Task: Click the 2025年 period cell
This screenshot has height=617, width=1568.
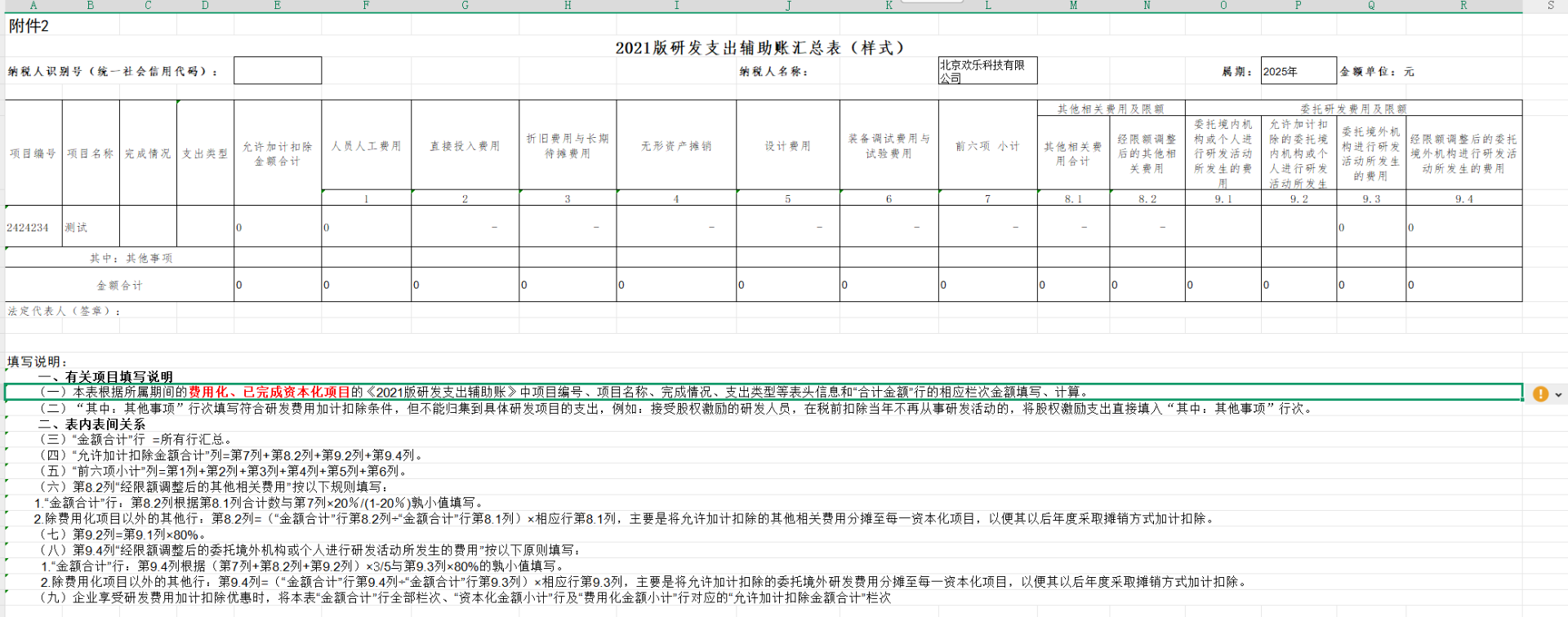Action: tap(1298, 71)
